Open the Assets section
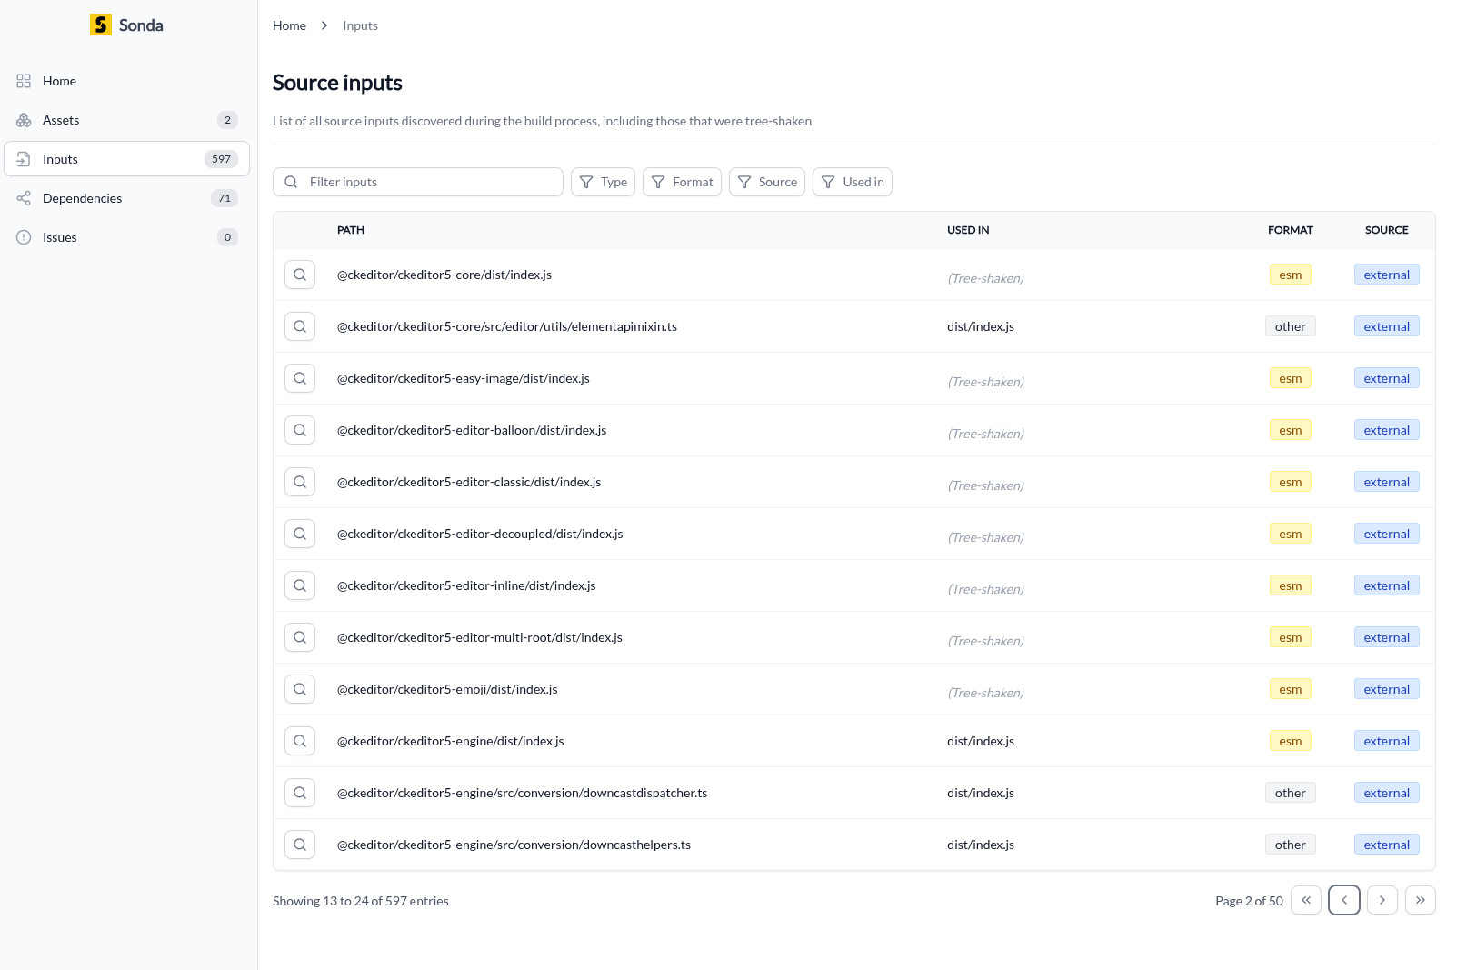The width and height of the screenshot is (1477, 970). click(x=126, y=120)
